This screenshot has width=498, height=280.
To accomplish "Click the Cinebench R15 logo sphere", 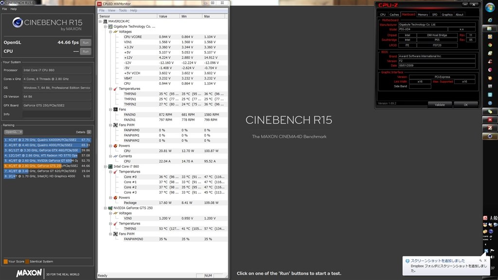I will tap(18, 22).
